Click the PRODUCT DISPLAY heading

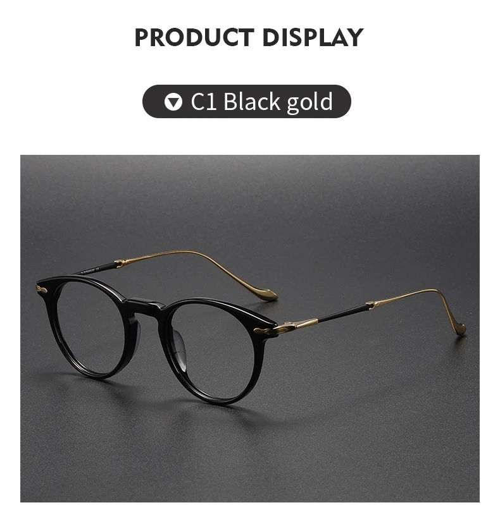(249, 37)
